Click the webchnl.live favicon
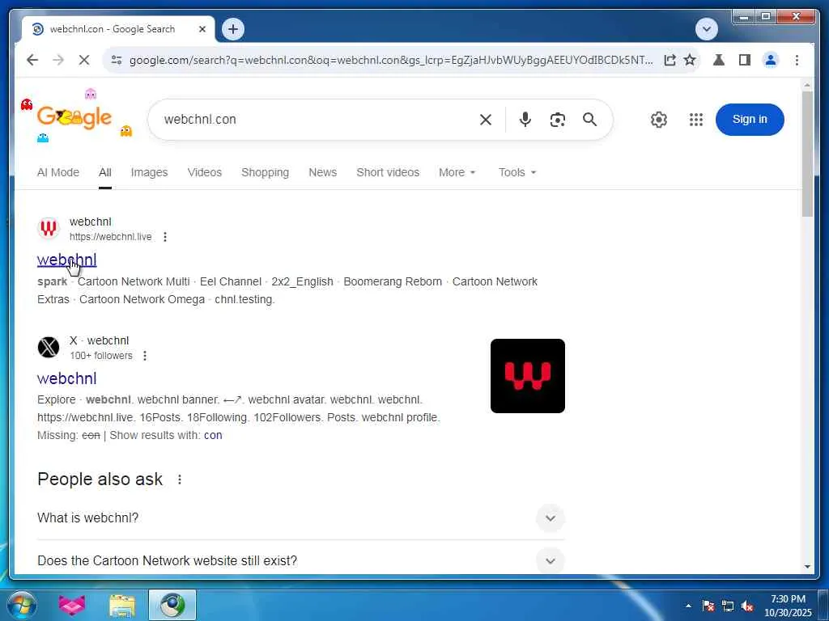The width and height of the screenshot is (829, 621). [49, 229]
